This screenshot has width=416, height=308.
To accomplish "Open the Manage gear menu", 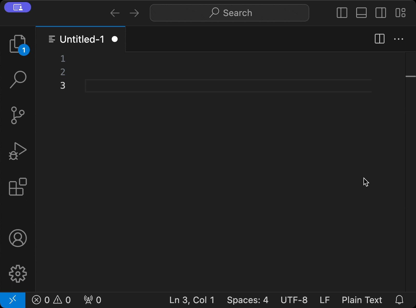I will pyautogui.click(x=18, y=274).
